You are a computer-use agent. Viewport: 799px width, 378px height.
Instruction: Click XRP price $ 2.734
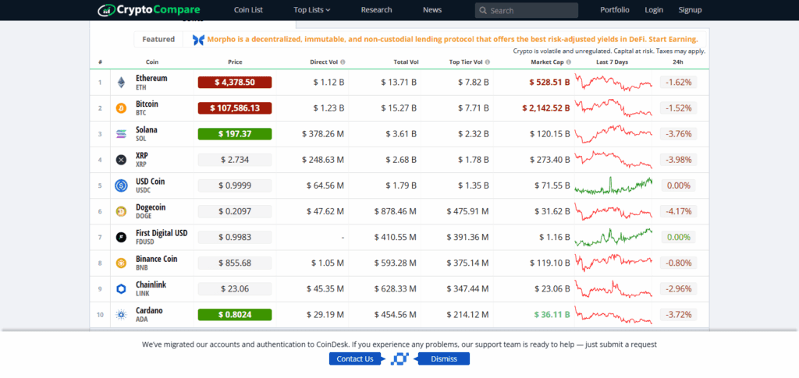[x=235, y=160]
